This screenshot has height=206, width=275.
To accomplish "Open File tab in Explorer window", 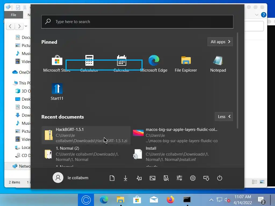I will click(13, 15).
